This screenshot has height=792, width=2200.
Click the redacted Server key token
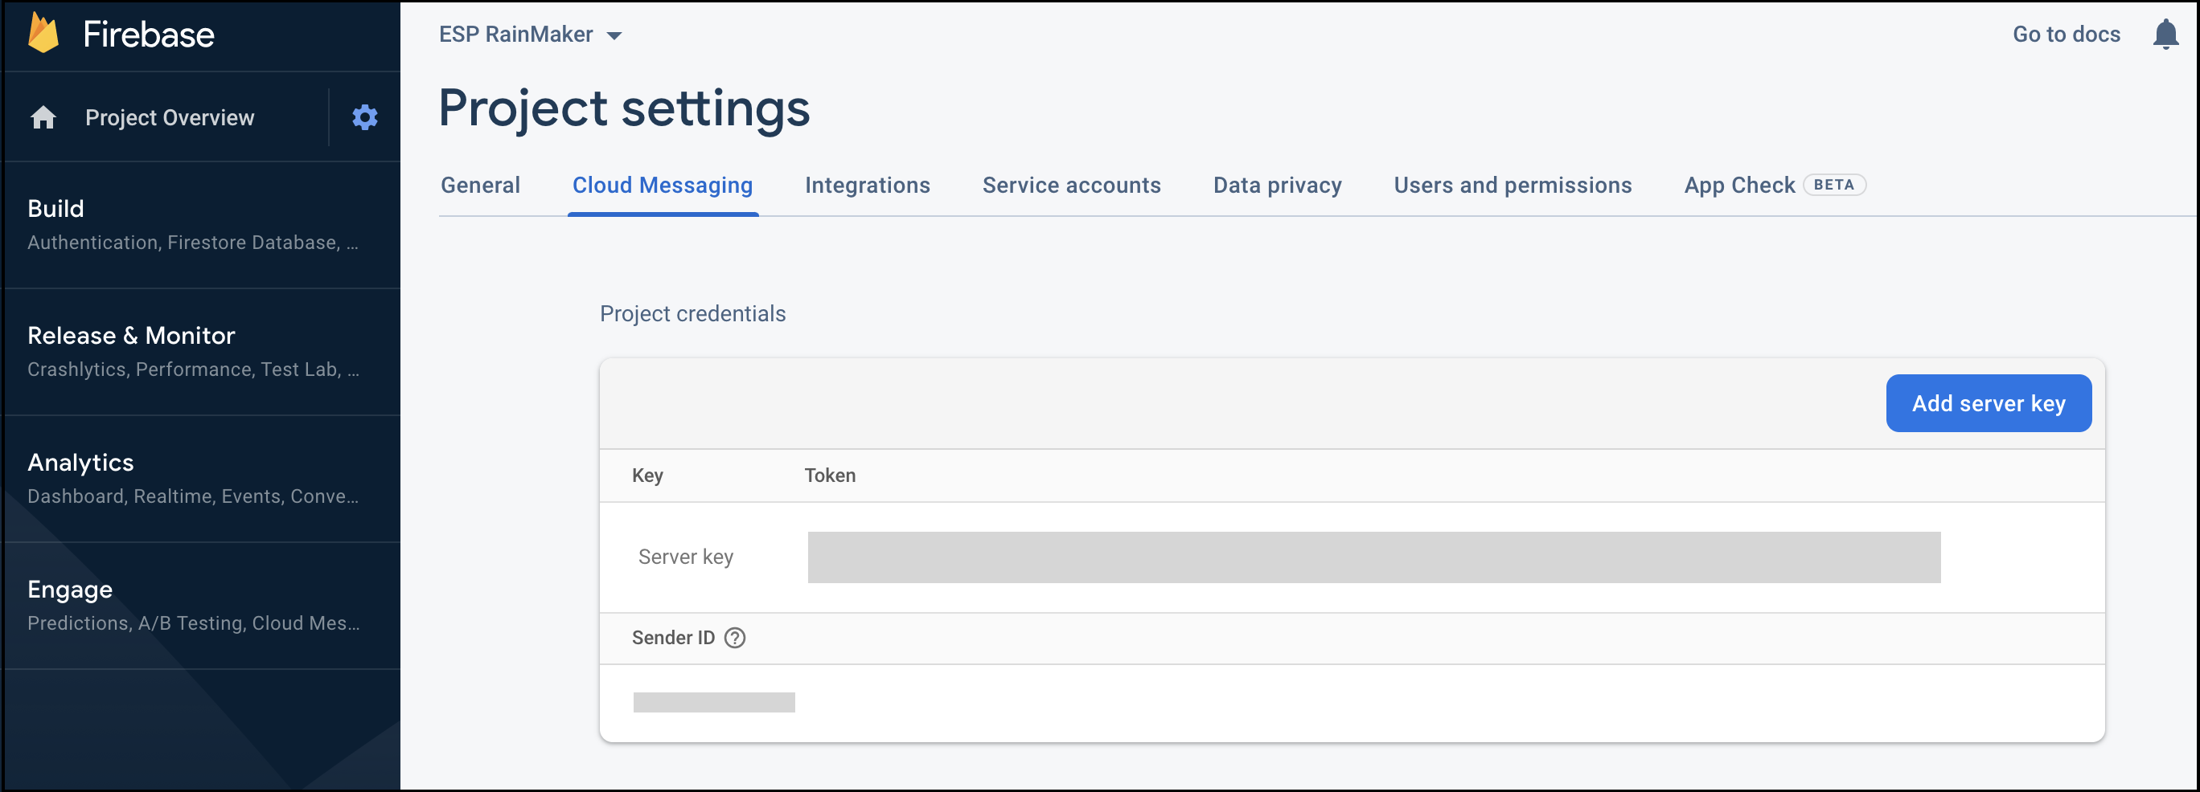click(1373, 557)
